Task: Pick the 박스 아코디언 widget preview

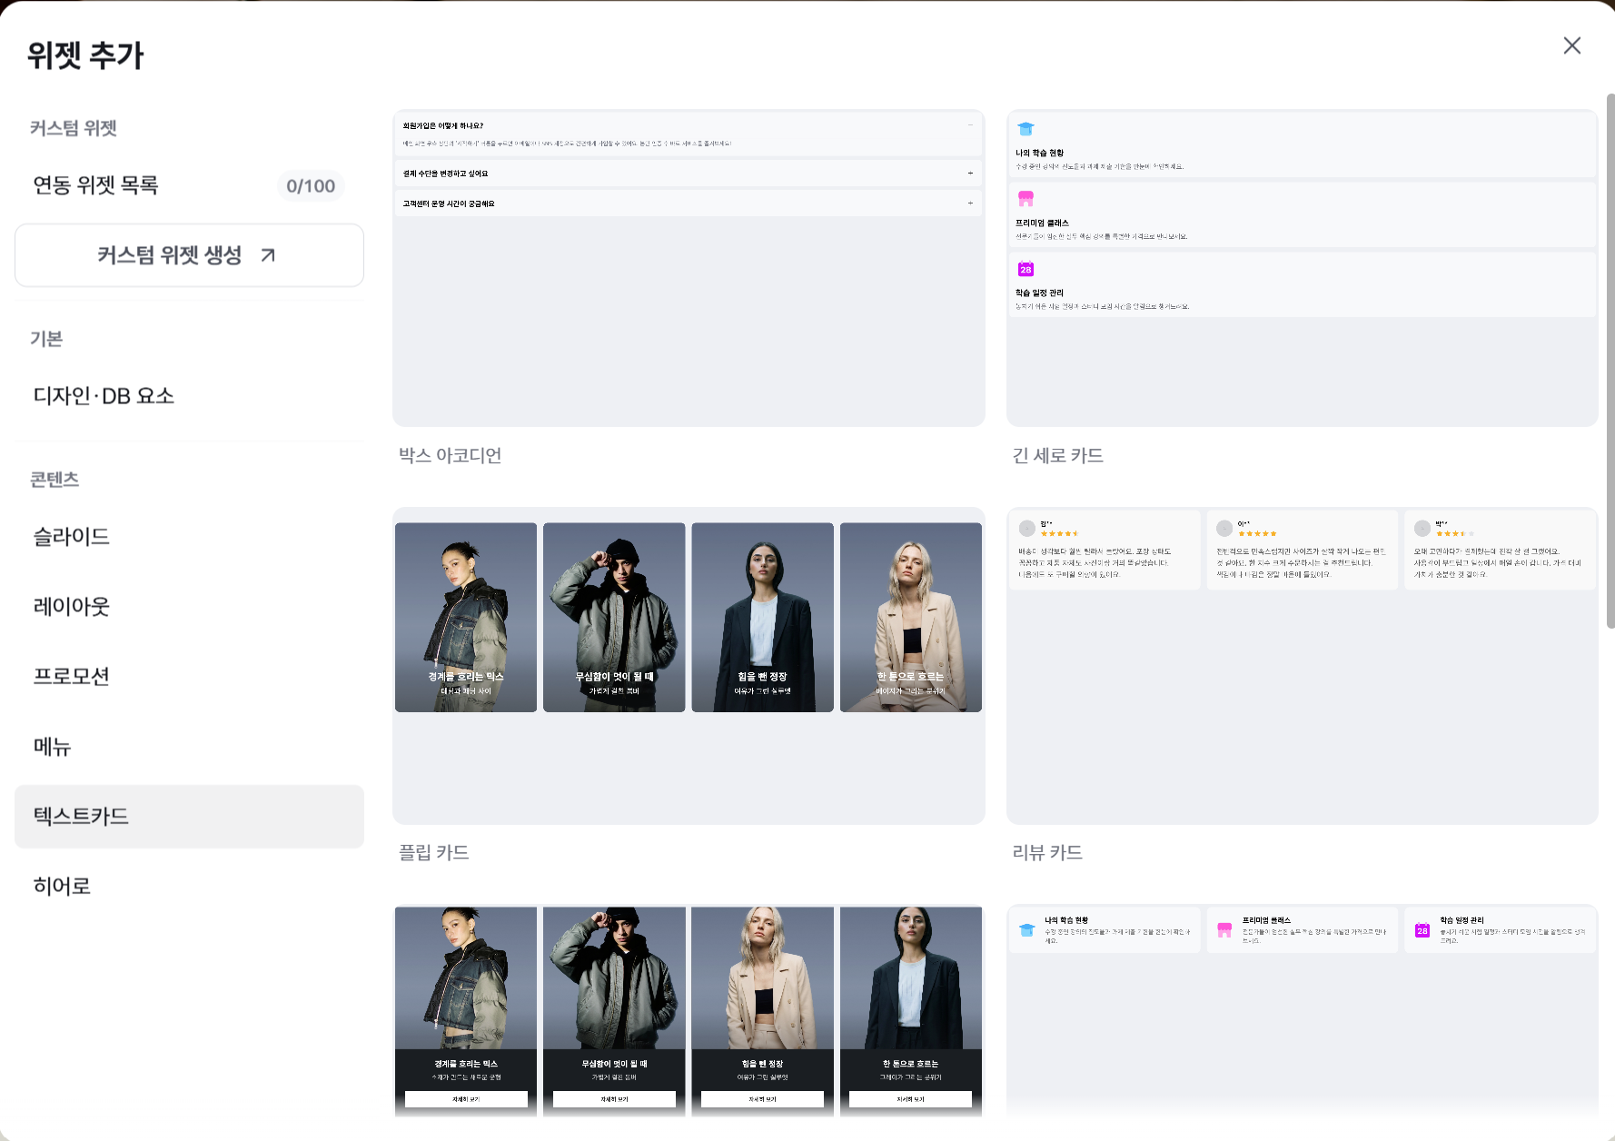Action: click(689, 268)
